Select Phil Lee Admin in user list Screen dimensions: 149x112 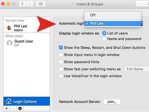point(27,28)
